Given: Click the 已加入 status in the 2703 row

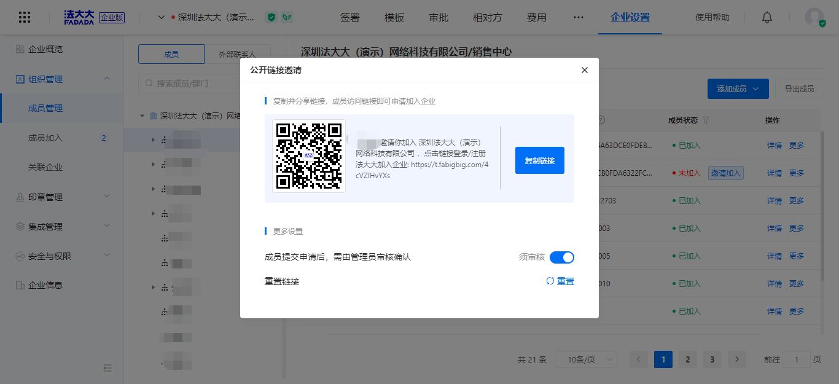Looking at the screenshot, I should coord(686,201).
